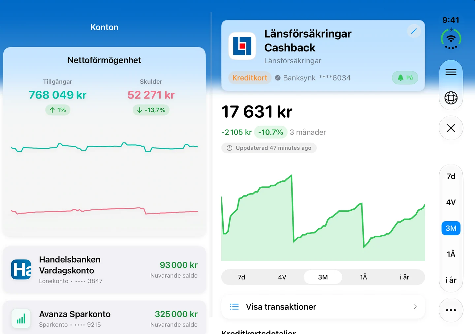
Task: Tap the green credit card balance chart
Action: (323, 218)
